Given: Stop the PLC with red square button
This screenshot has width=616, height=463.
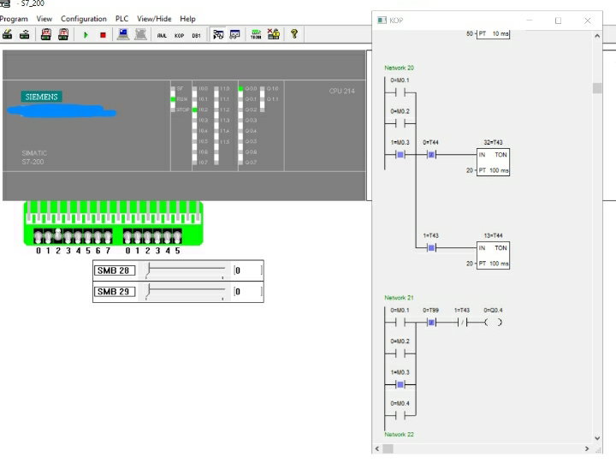Looking at the screenshot, I should click(x=103, y=35).
